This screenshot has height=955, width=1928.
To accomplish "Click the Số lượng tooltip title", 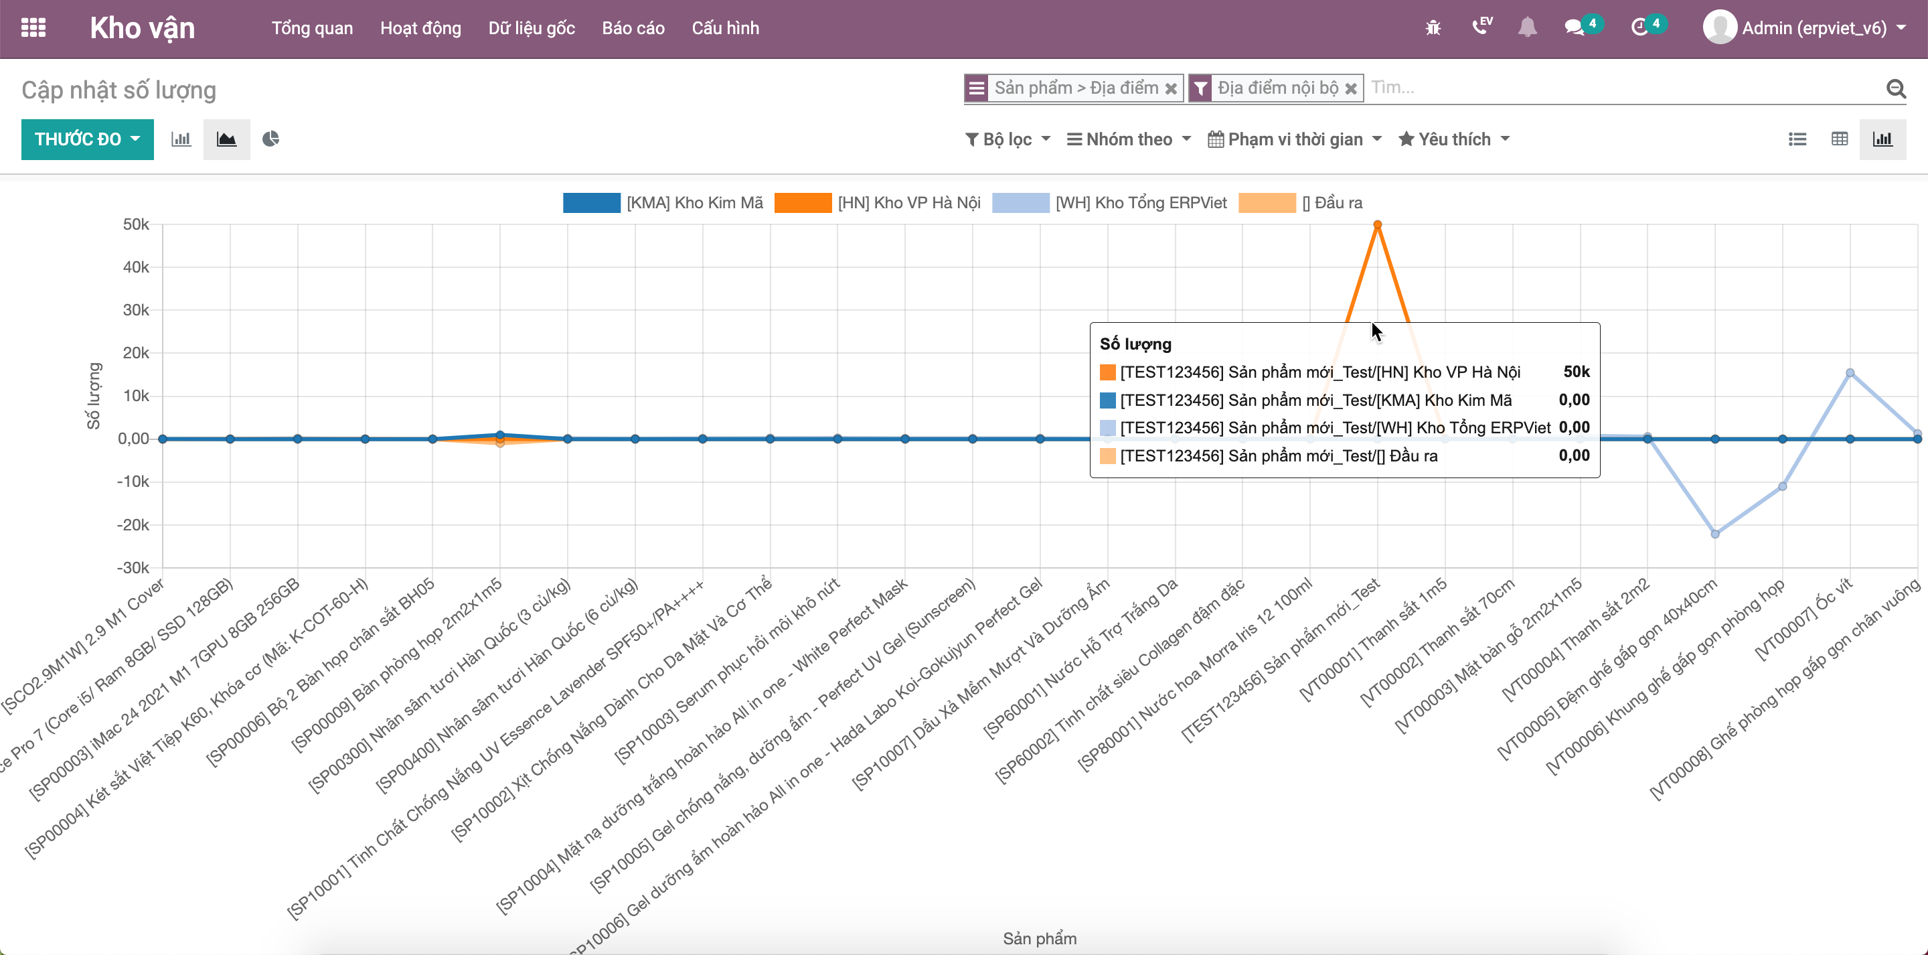I will click(1135, 344).
